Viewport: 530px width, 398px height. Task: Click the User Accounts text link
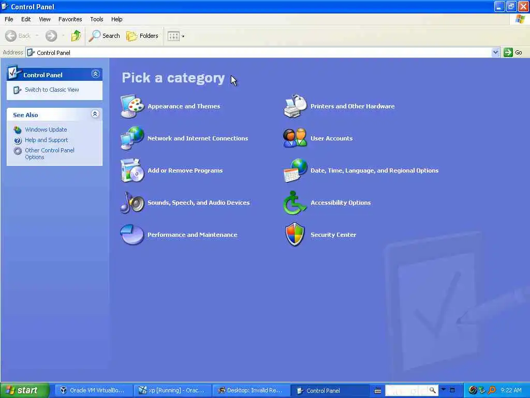[332, 138]
